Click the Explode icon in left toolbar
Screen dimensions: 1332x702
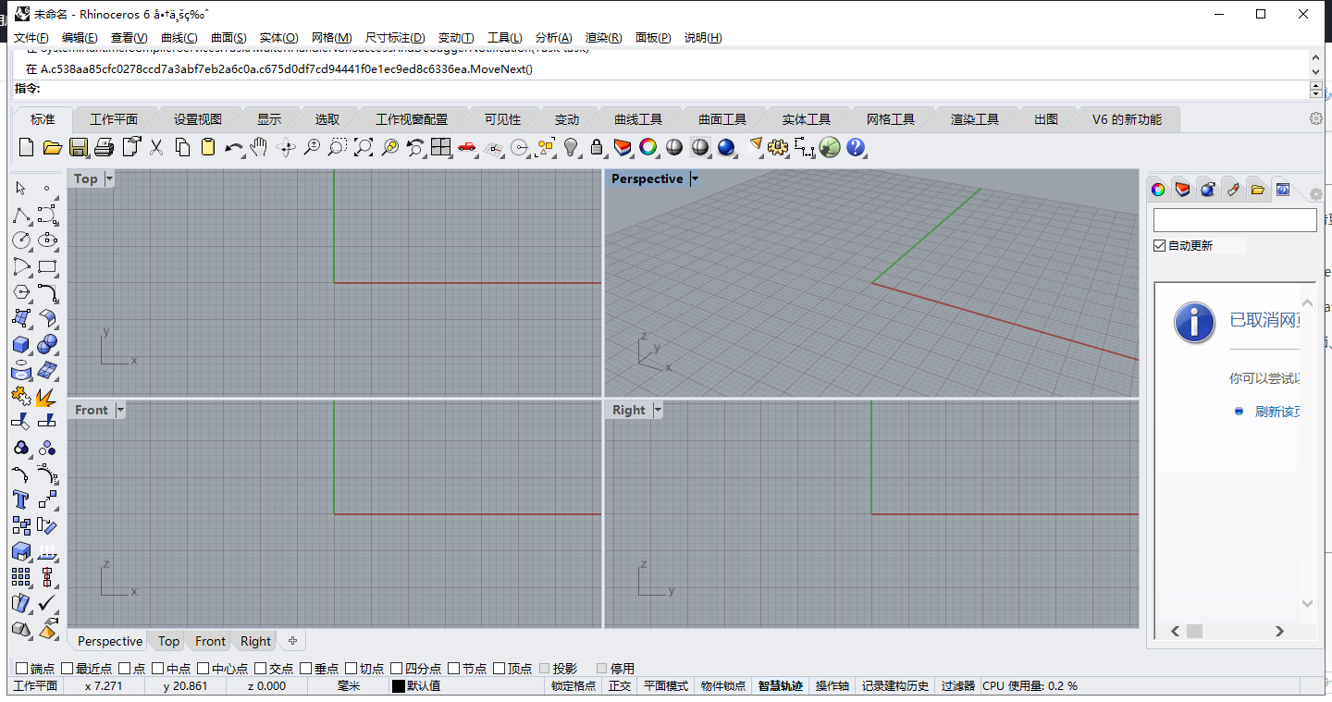pos(47,396)
